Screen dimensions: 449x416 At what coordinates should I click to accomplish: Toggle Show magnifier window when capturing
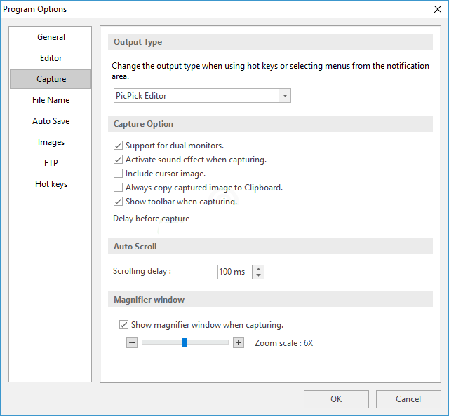123,325
